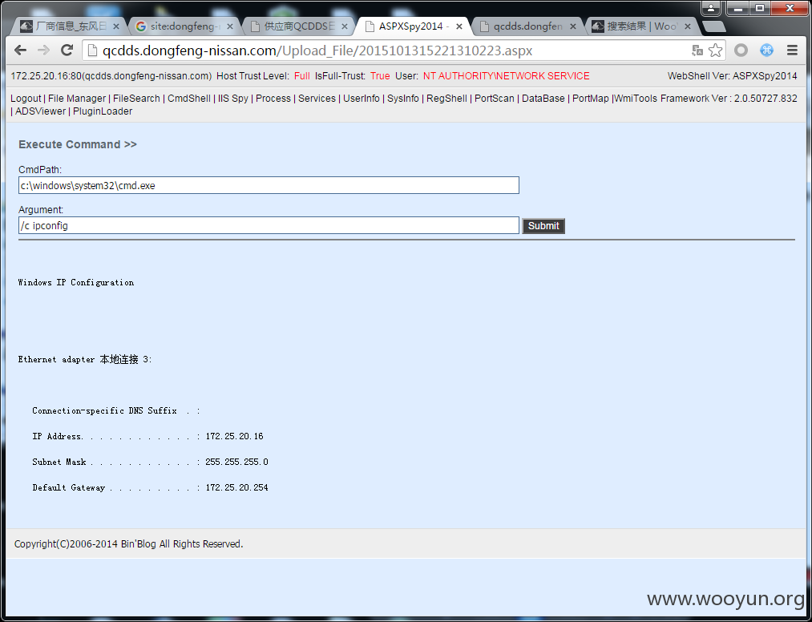
Task: Bookmark the page with the star icon
Action: coord(715,50)
